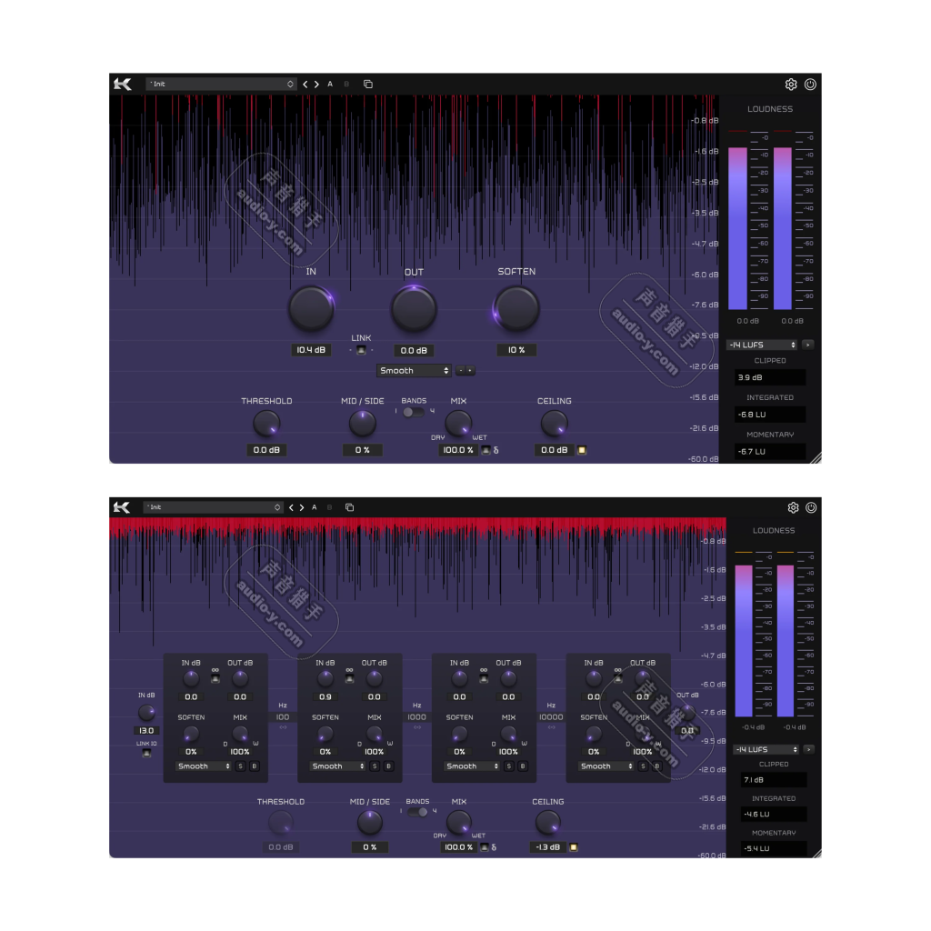Open the settings gear icon
Screen dimensions: 931x931
click(x=791, y=84)
